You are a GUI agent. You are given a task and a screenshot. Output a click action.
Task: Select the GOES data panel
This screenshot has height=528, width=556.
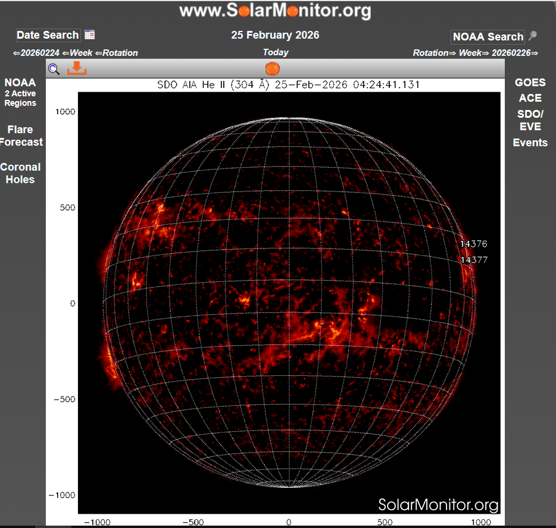pos(530,82)
